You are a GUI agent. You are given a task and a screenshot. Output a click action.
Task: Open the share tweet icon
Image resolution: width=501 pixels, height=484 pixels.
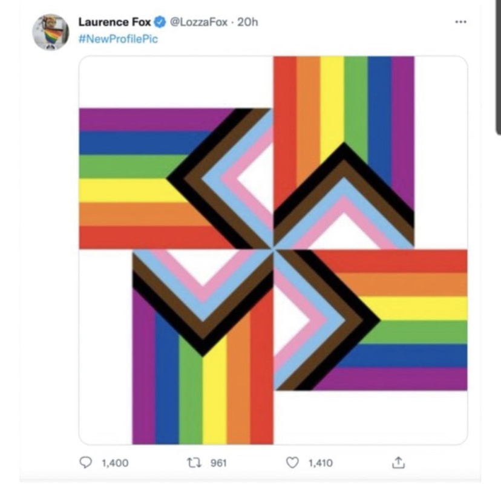[x=398, y=463]
